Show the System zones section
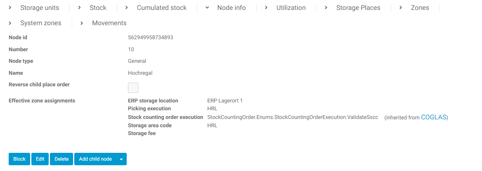Screen dimensions: 482x171 point(40,23)
